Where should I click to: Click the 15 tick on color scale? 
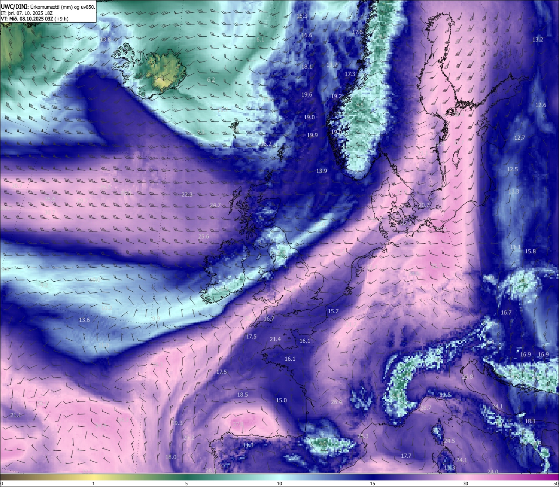373,484
